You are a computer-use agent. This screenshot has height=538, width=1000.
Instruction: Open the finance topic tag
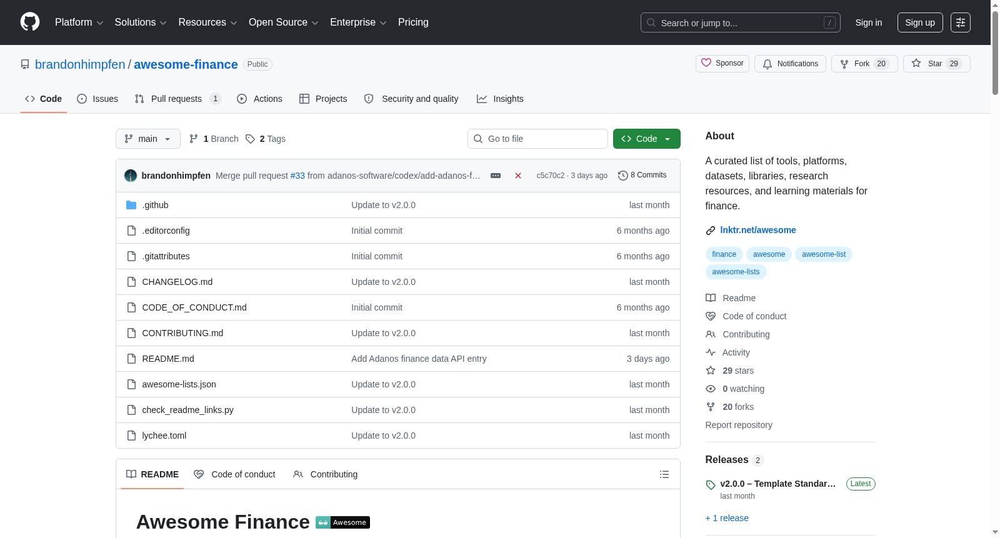pos(724,254)
